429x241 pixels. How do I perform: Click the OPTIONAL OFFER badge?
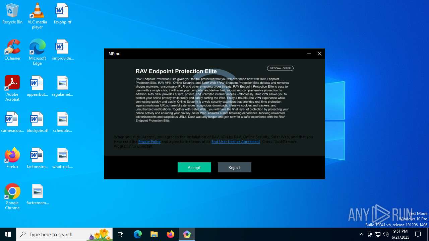pos(280,68)
